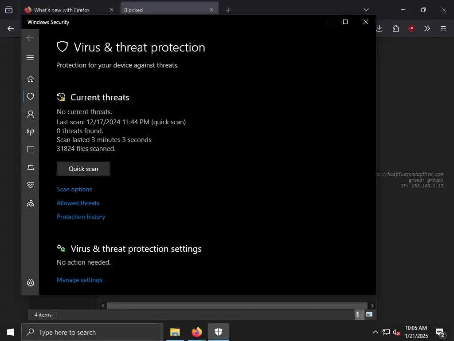Open Windows Security settings gear icon
Viewport: 454px width, 341px height.
(31, 283)
